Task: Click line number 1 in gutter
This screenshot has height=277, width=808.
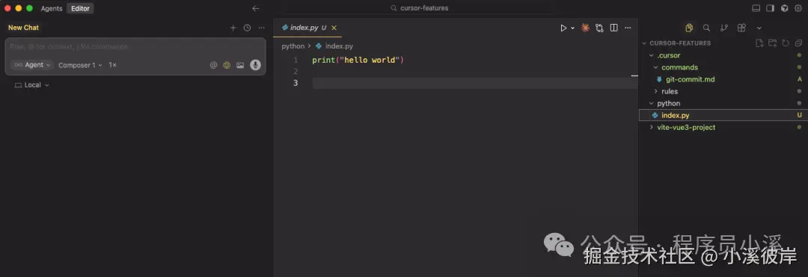Action: 296,60
